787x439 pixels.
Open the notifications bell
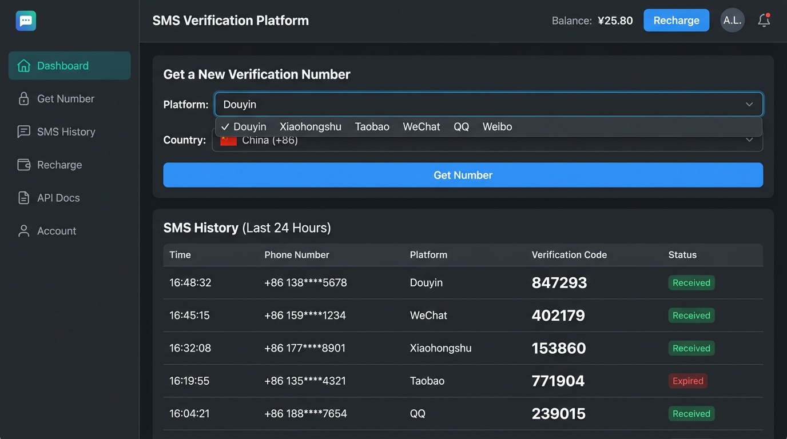tap(764, 21)
